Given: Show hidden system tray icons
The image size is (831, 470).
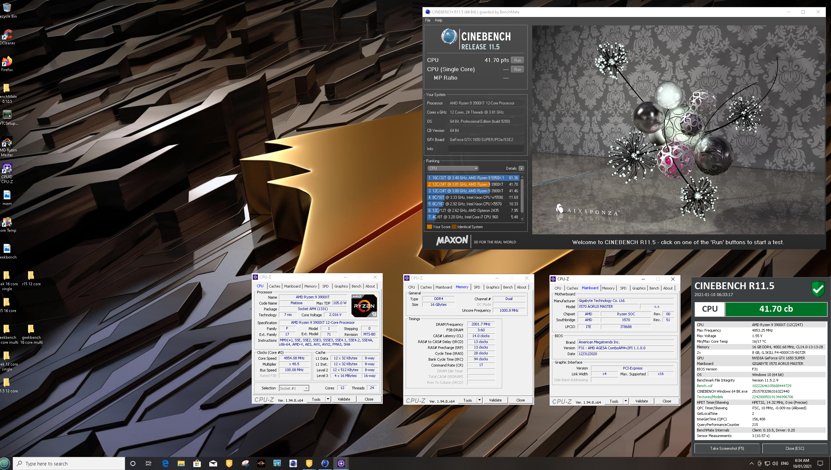Looking at the screenshot, I should click(751, 463).
